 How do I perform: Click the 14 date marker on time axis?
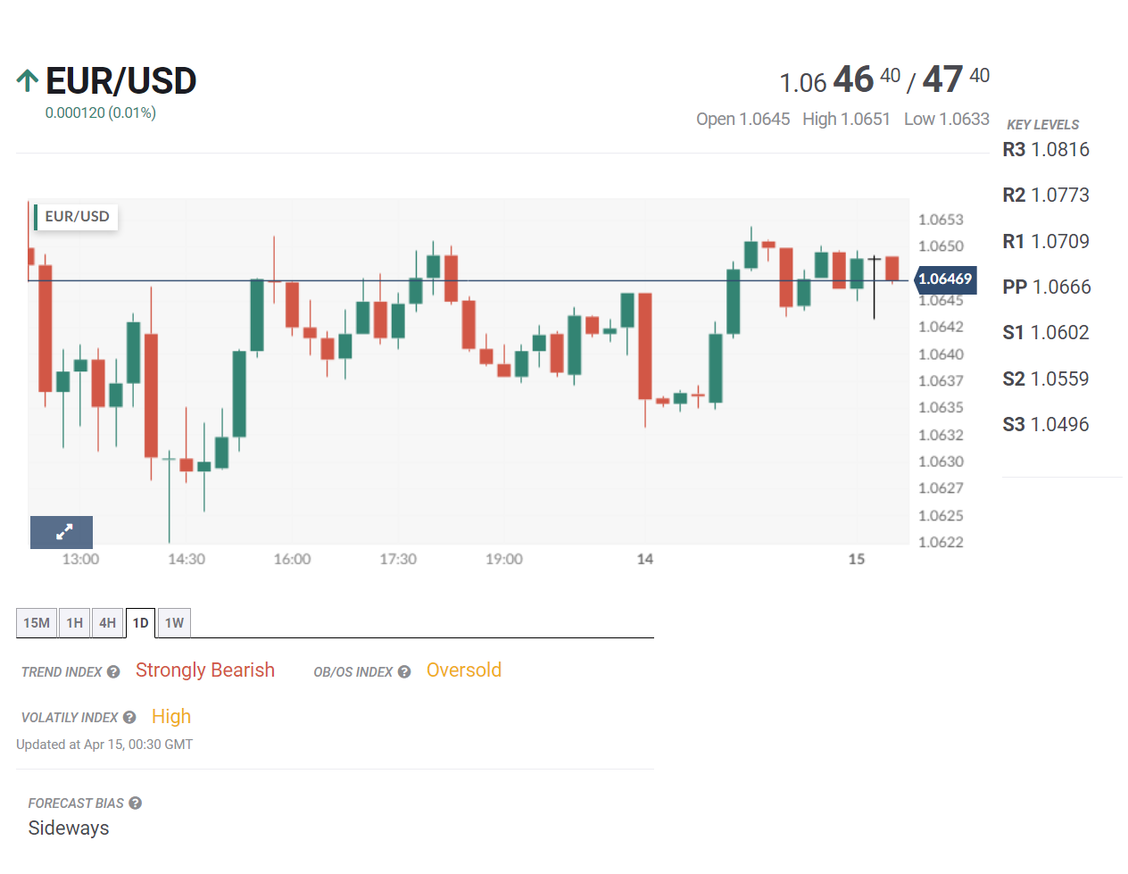(645, 559)
